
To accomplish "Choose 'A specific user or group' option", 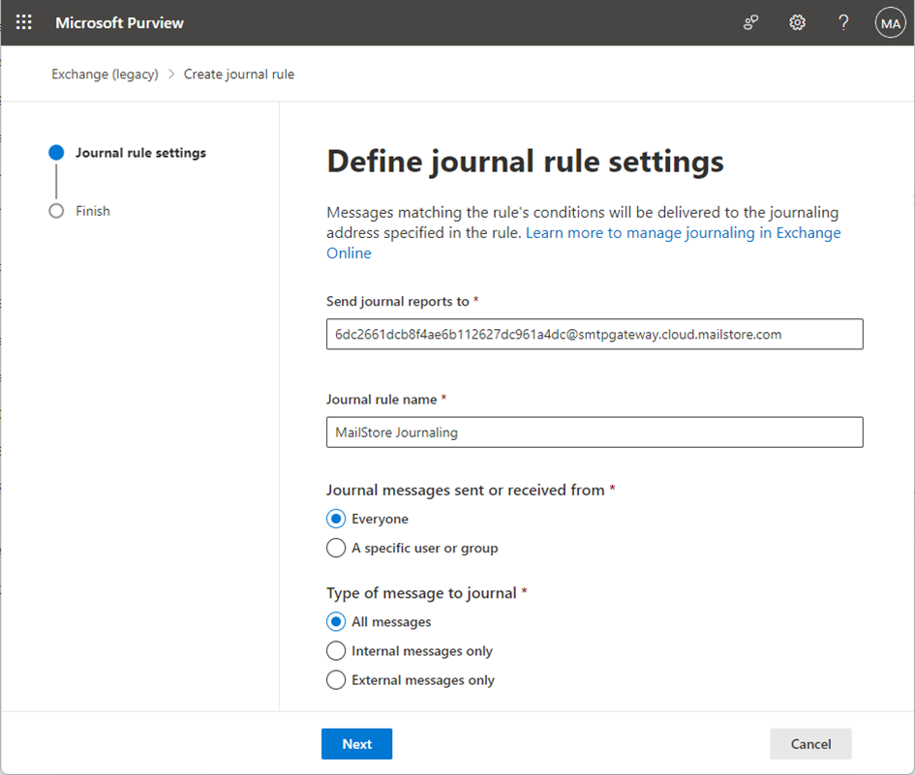I will [336, 549].
